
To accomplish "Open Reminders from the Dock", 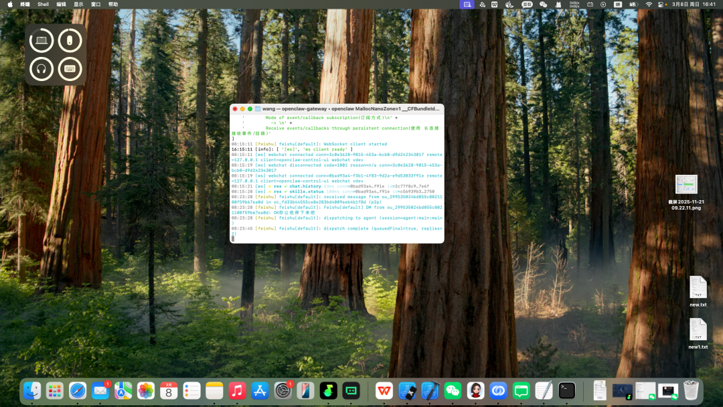I will point(191,391).
